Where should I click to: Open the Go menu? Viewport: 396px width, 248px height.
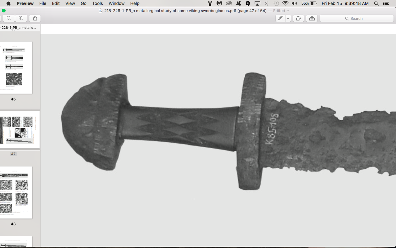point(84,3)
